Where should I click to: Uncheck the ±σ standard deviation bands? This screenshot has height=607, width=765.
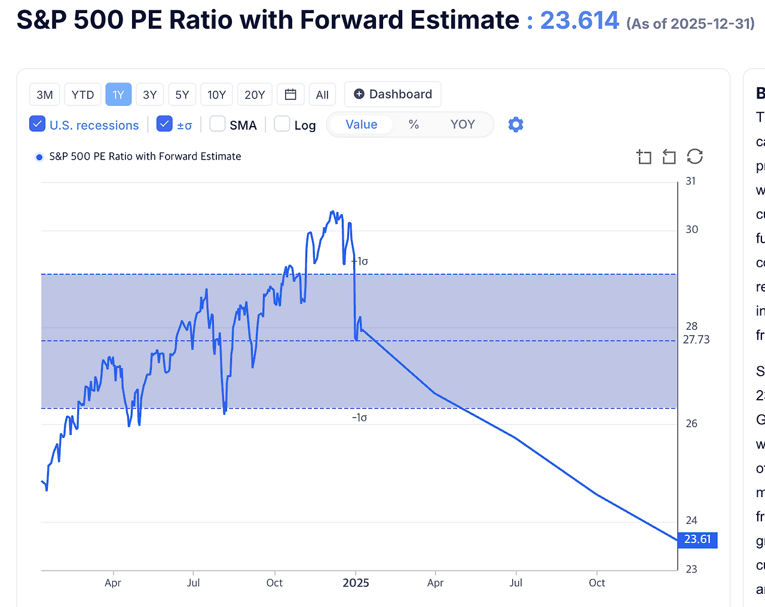[x=164, y=124]
